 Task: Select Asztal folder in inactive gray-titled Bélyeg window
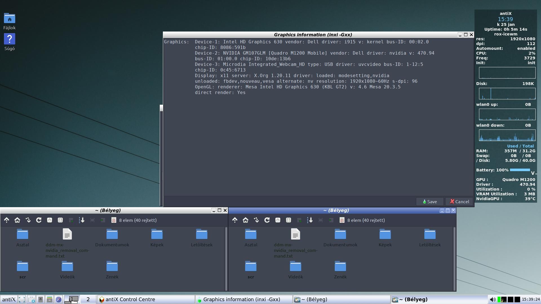23,238
